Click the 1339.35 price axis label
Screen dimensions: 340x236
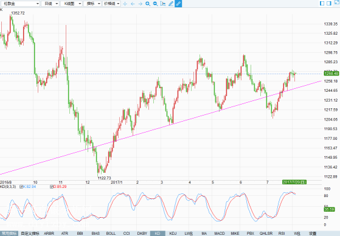[331, 24]
